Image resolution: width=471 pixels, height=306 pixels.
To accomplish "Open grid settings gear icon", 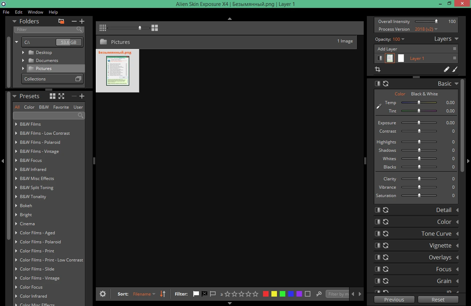I will pos(103,294).
